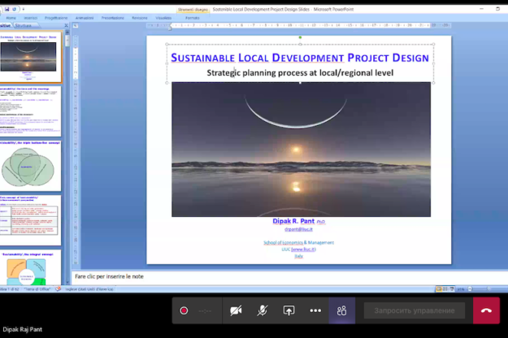Open the dipant@liuc.it email link
The height and width of the screenshot is (338, 508).
(298, 230)
